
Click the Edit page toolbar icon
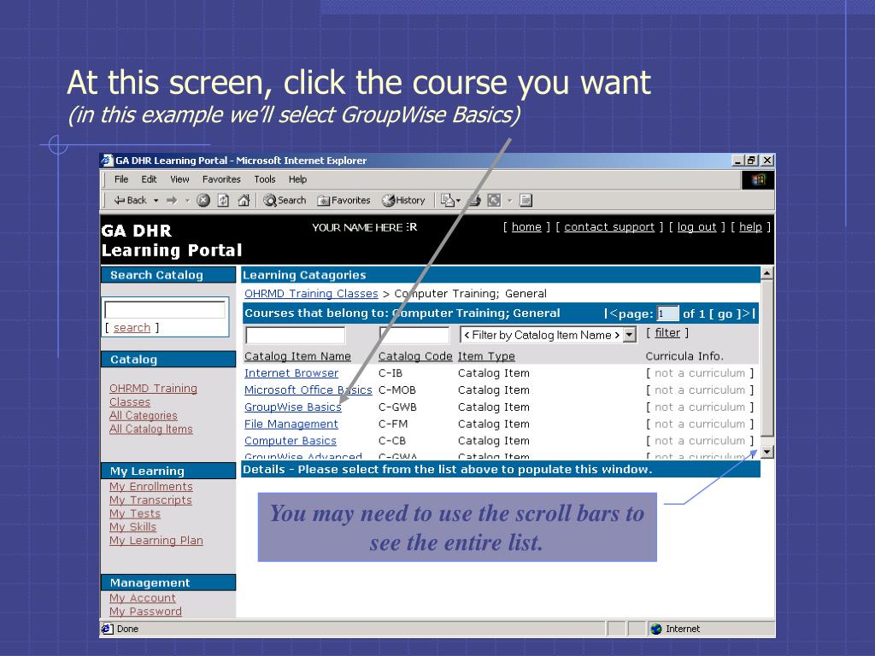tap(495, 200)
